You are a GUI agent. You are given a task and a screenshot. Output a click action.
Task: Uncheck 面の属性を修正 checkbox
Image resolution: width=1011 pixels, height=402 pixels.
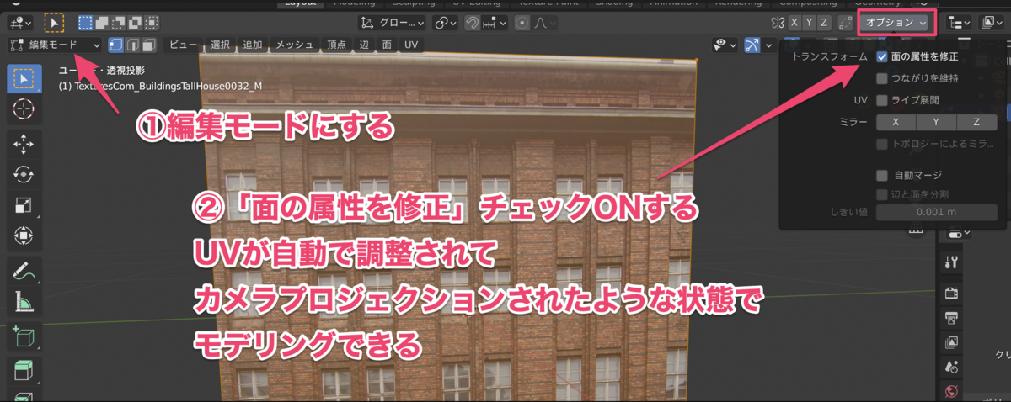click(882, 57)
